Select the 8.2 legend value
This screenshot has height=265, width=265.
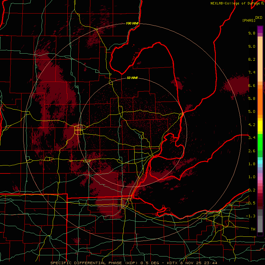[x=252, y=59]
